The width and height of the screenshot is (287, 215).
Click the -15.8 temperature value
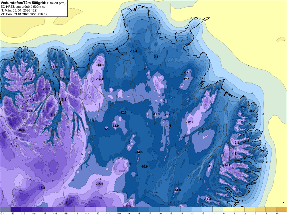29,111
